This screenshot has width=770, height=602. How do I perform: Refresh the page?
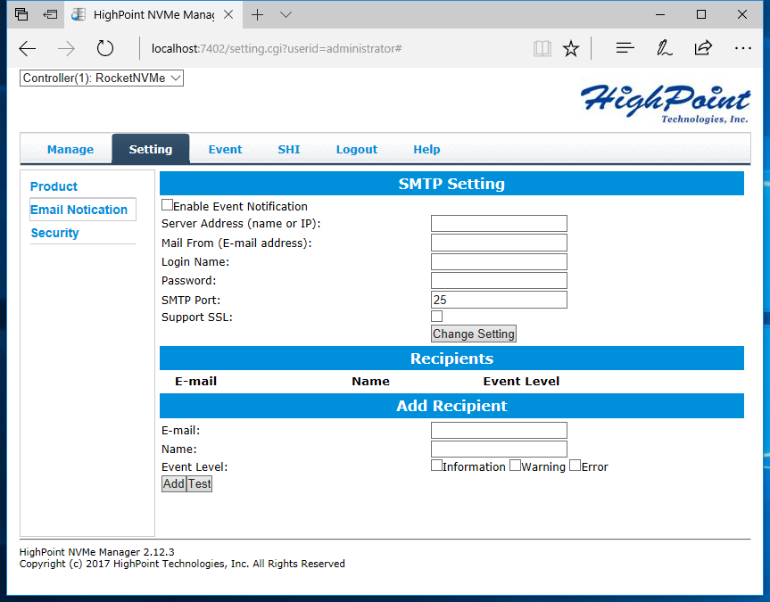pos(104,48)
